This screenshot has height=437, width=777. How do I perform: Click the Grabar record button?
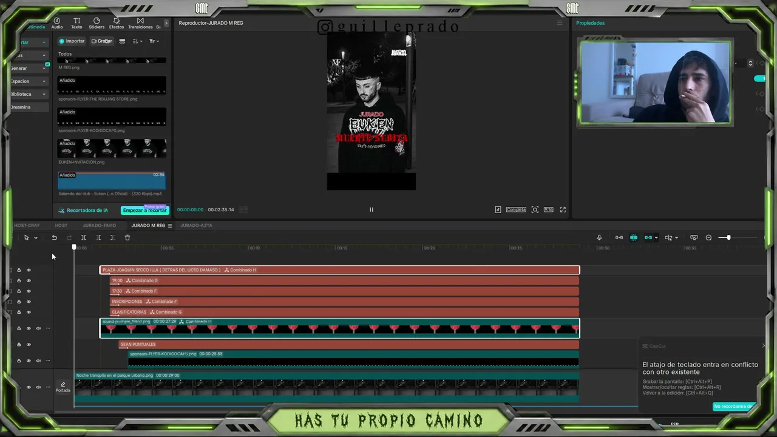click(x=102, y=41)
